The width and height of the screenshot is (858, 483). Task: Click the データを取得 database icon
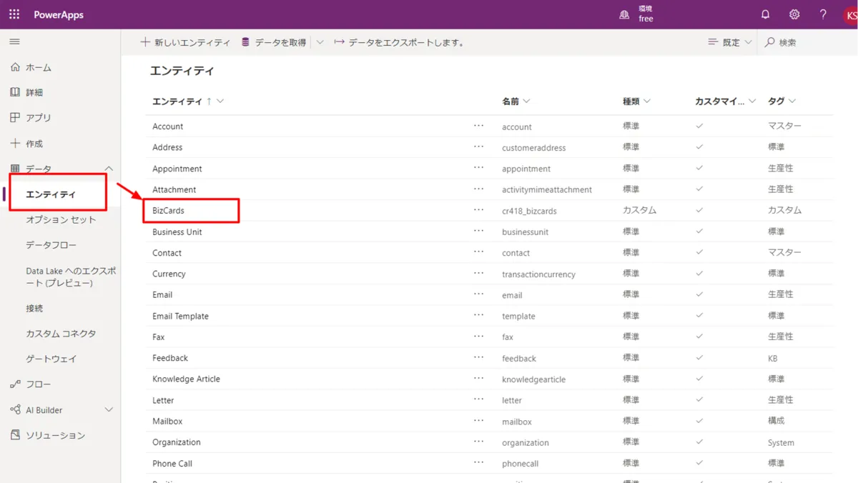(247, 42)
